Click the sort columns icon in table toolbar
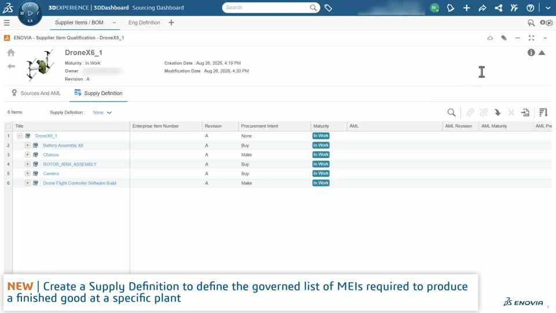The width and height of the screenshot is (556, 313). (543, 112)
